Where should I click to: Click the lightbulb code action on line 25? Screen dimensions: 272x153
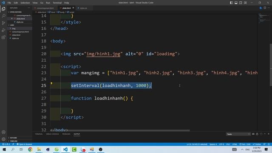tap(51, 83)
